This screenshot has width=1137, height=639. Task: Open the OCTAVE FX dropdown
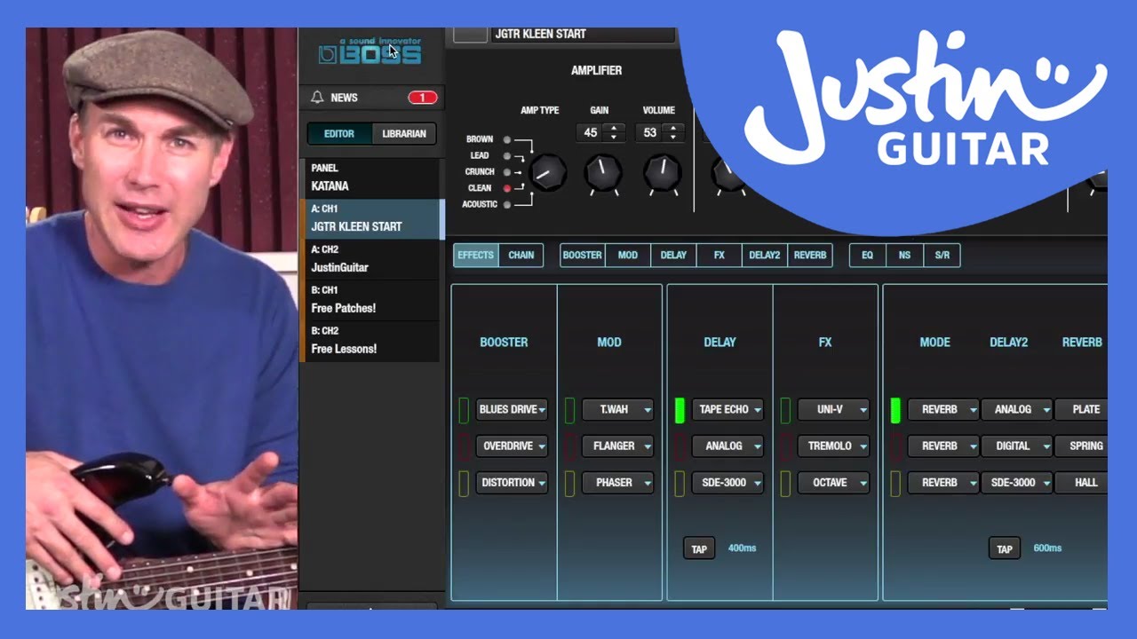pyautogui.click(x=834, y=483)
